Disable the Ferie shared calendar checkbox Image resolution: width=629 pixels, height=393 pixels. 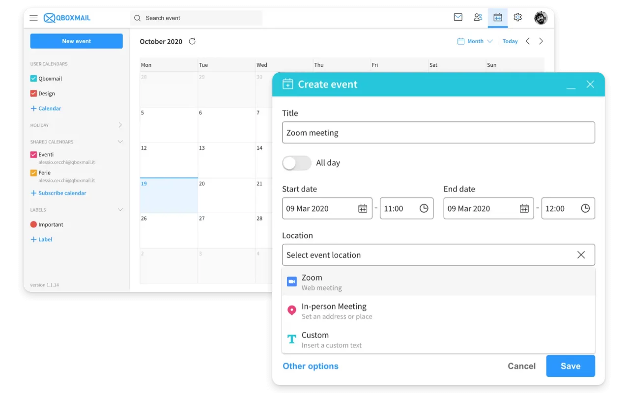tap(33, 173)
